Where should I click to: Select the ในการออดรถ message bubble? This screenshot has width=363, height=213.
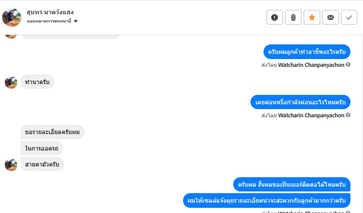(42, 148)
